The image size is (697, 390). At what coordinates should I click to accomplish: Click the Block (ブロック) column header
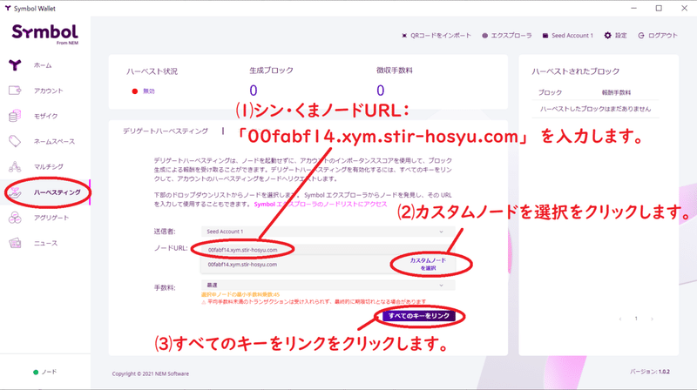click(550, 92)
